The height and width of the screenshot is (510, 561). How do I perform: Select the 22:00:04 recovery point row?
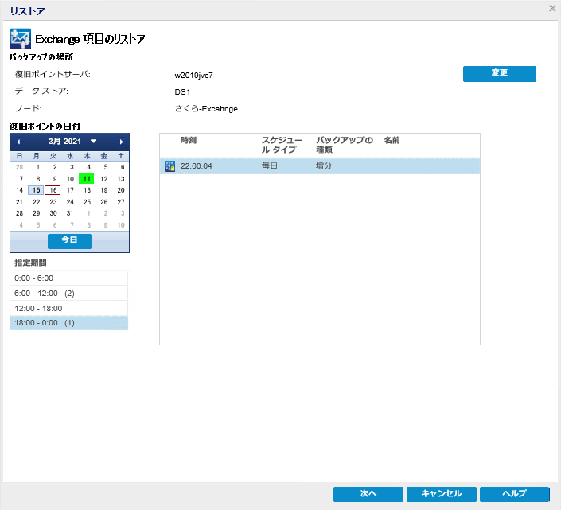coord(320,166)
